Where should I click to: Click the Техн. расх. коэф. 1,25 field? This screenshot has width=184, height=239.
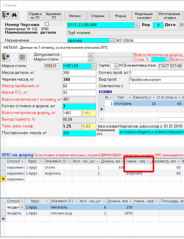point(72,126)
